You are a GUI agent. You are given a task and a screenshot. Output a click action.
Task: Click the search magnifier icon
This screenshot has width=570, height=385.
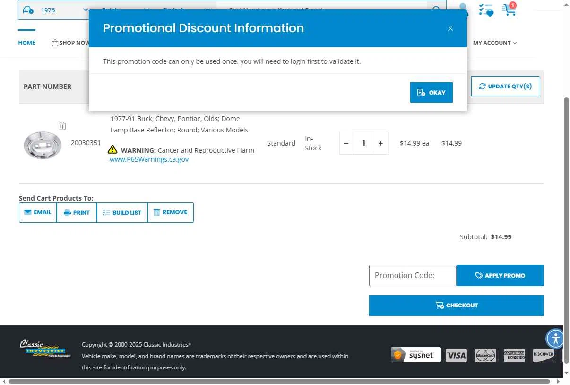tap(436, 9)
